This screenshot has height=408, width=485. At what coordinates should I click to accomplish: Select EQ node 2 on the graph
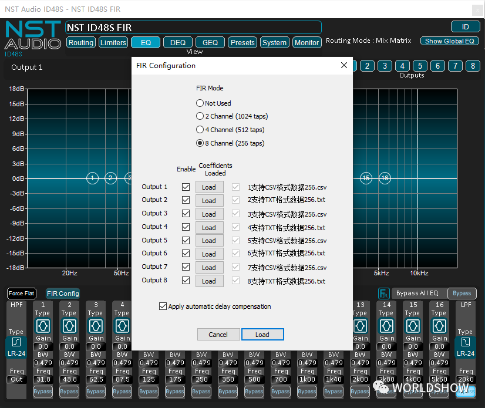click(x=111, y=178)
